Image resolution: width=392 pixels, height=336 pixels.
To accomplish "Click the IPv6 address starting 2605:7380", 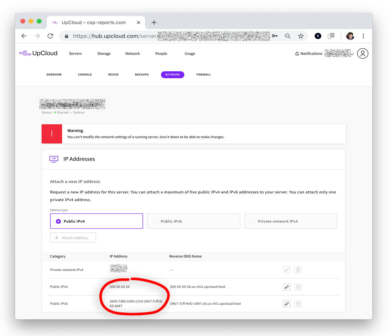I will pos(136,303).
